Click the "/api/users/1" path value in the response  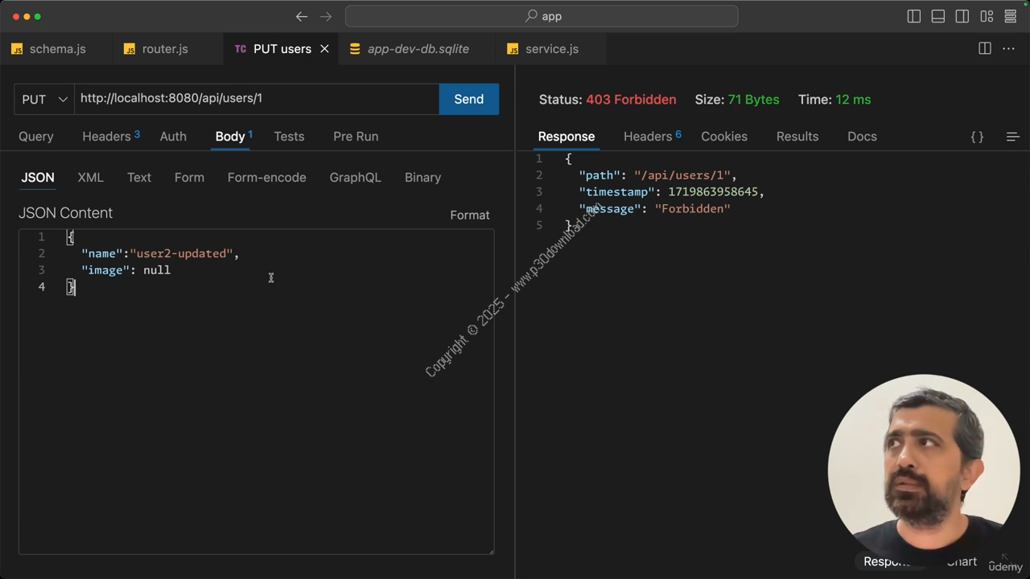(682, 175)
